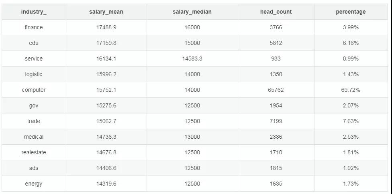The width and height of the screenshot is (392, 194).
Task: Select the edu industry cell
Action: (34, 43)
